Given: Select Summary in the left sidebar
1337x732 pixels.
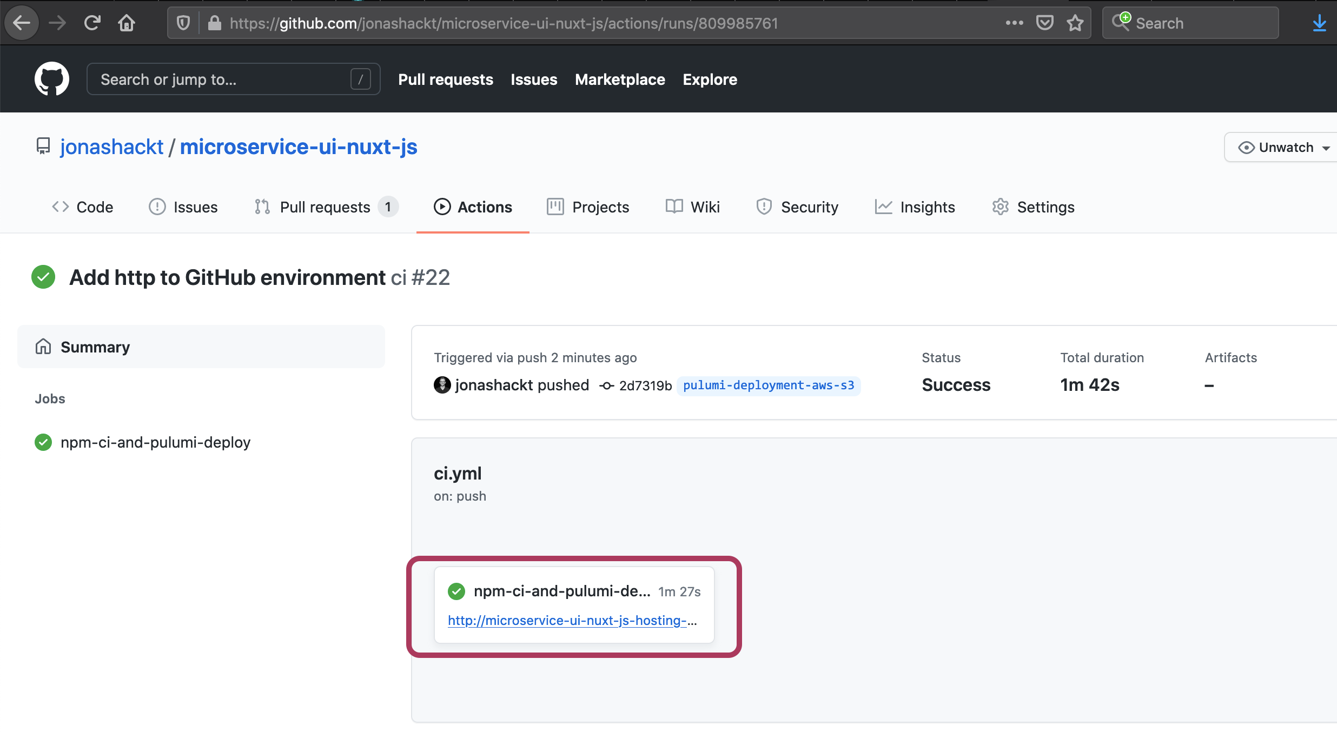Looking at the screenshot, I should (x=95, y=347).
